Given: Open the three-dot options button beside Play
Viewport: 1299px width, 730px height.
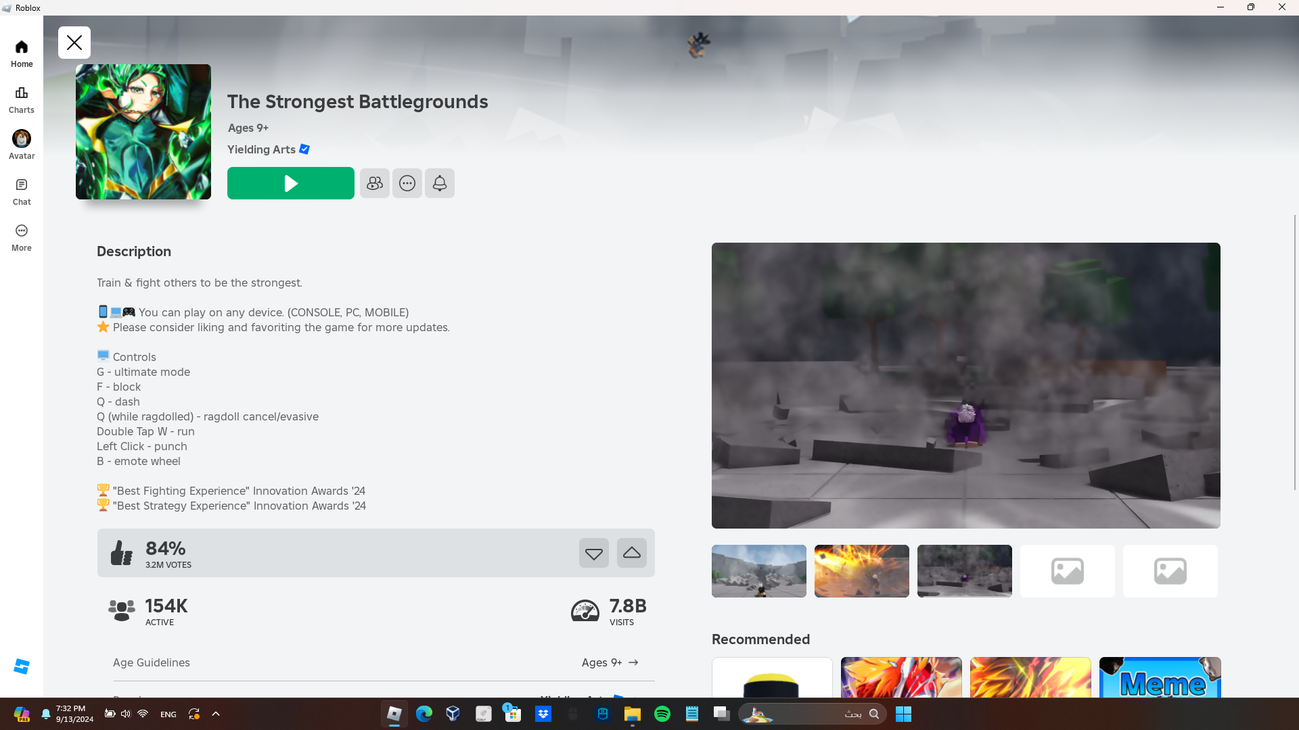Looking at the screenshot, I should click(407, 183).
